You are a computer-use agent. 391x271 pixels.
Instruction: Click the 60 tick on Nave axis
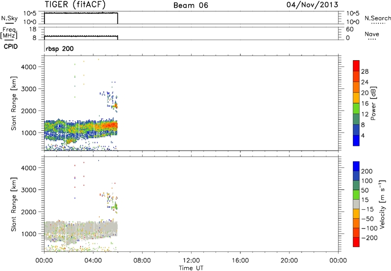tap(349, 29)
